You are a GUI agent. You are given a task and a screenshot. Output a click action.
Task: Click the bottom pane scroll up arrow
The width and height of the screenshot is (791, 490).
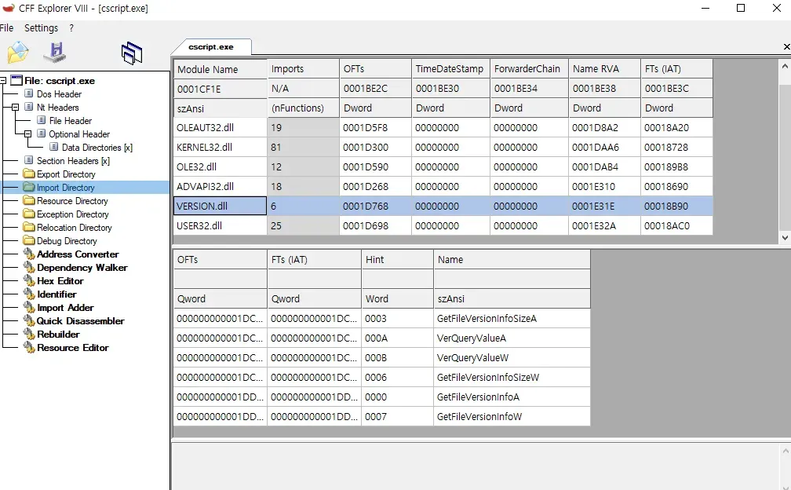tap(786, 451)
